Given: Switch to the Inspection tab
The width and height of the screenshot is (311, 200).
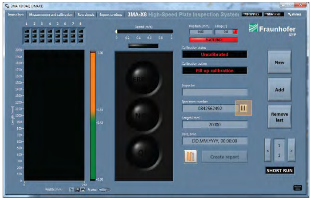Looking at the screenshot, I should [16, 15].
